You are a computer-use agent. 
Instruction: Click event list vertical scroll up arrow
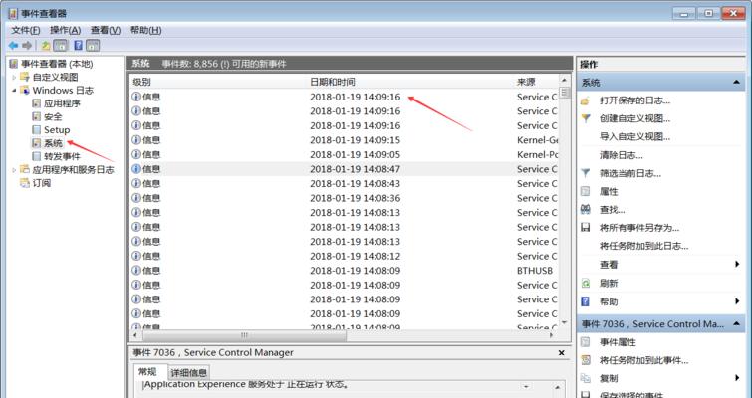pos(565,80)
